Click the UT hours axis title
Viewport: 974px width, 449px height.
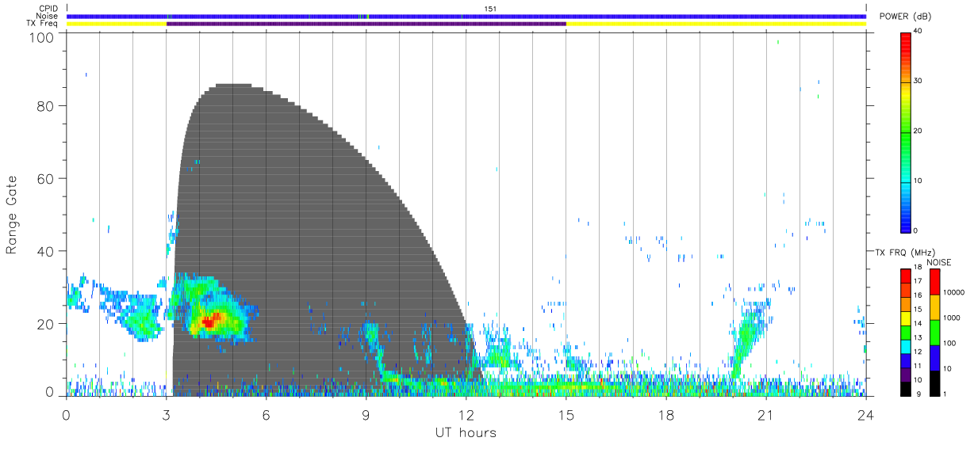(466, 432)
